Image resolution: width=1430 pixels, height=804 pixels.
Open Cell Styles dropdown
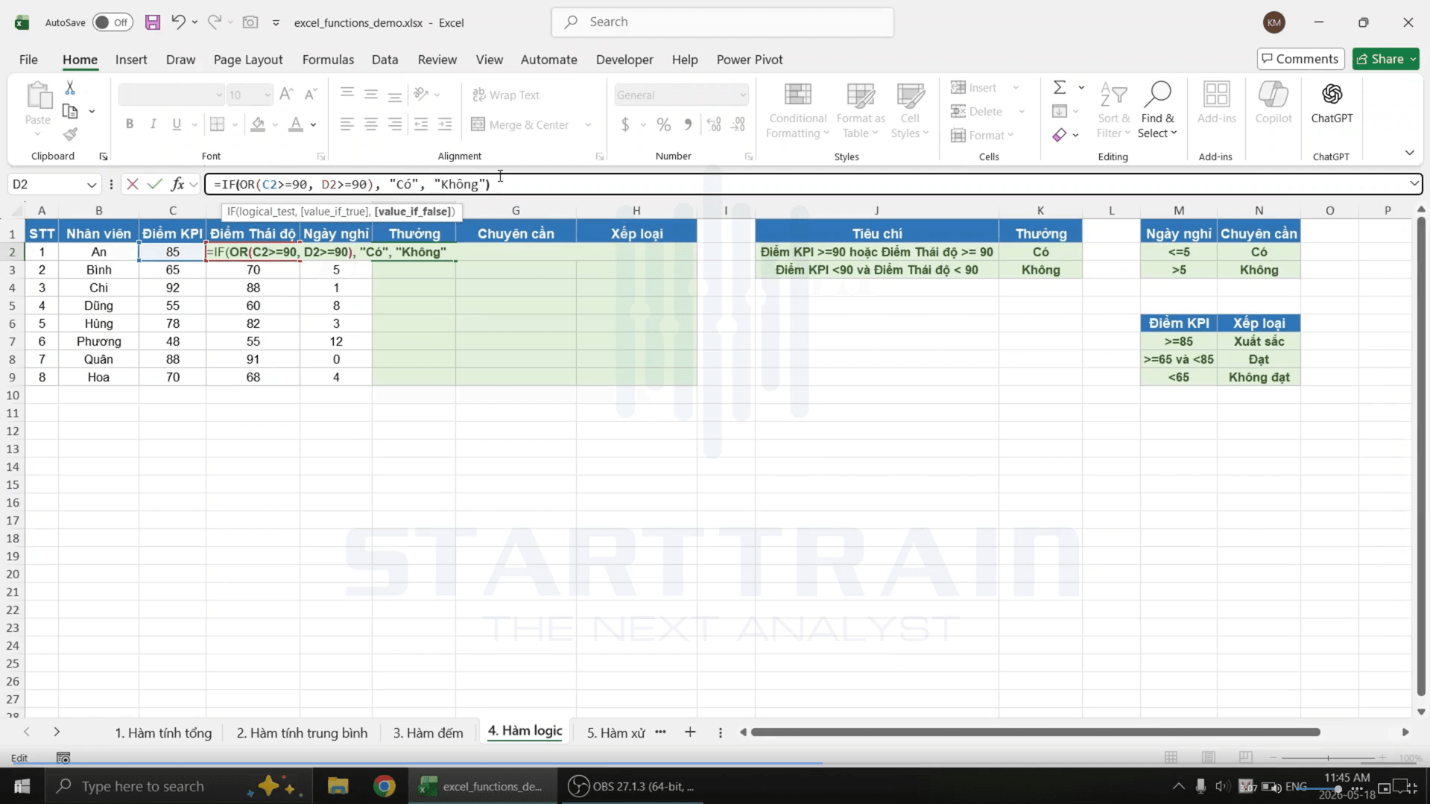click(910, 110)
